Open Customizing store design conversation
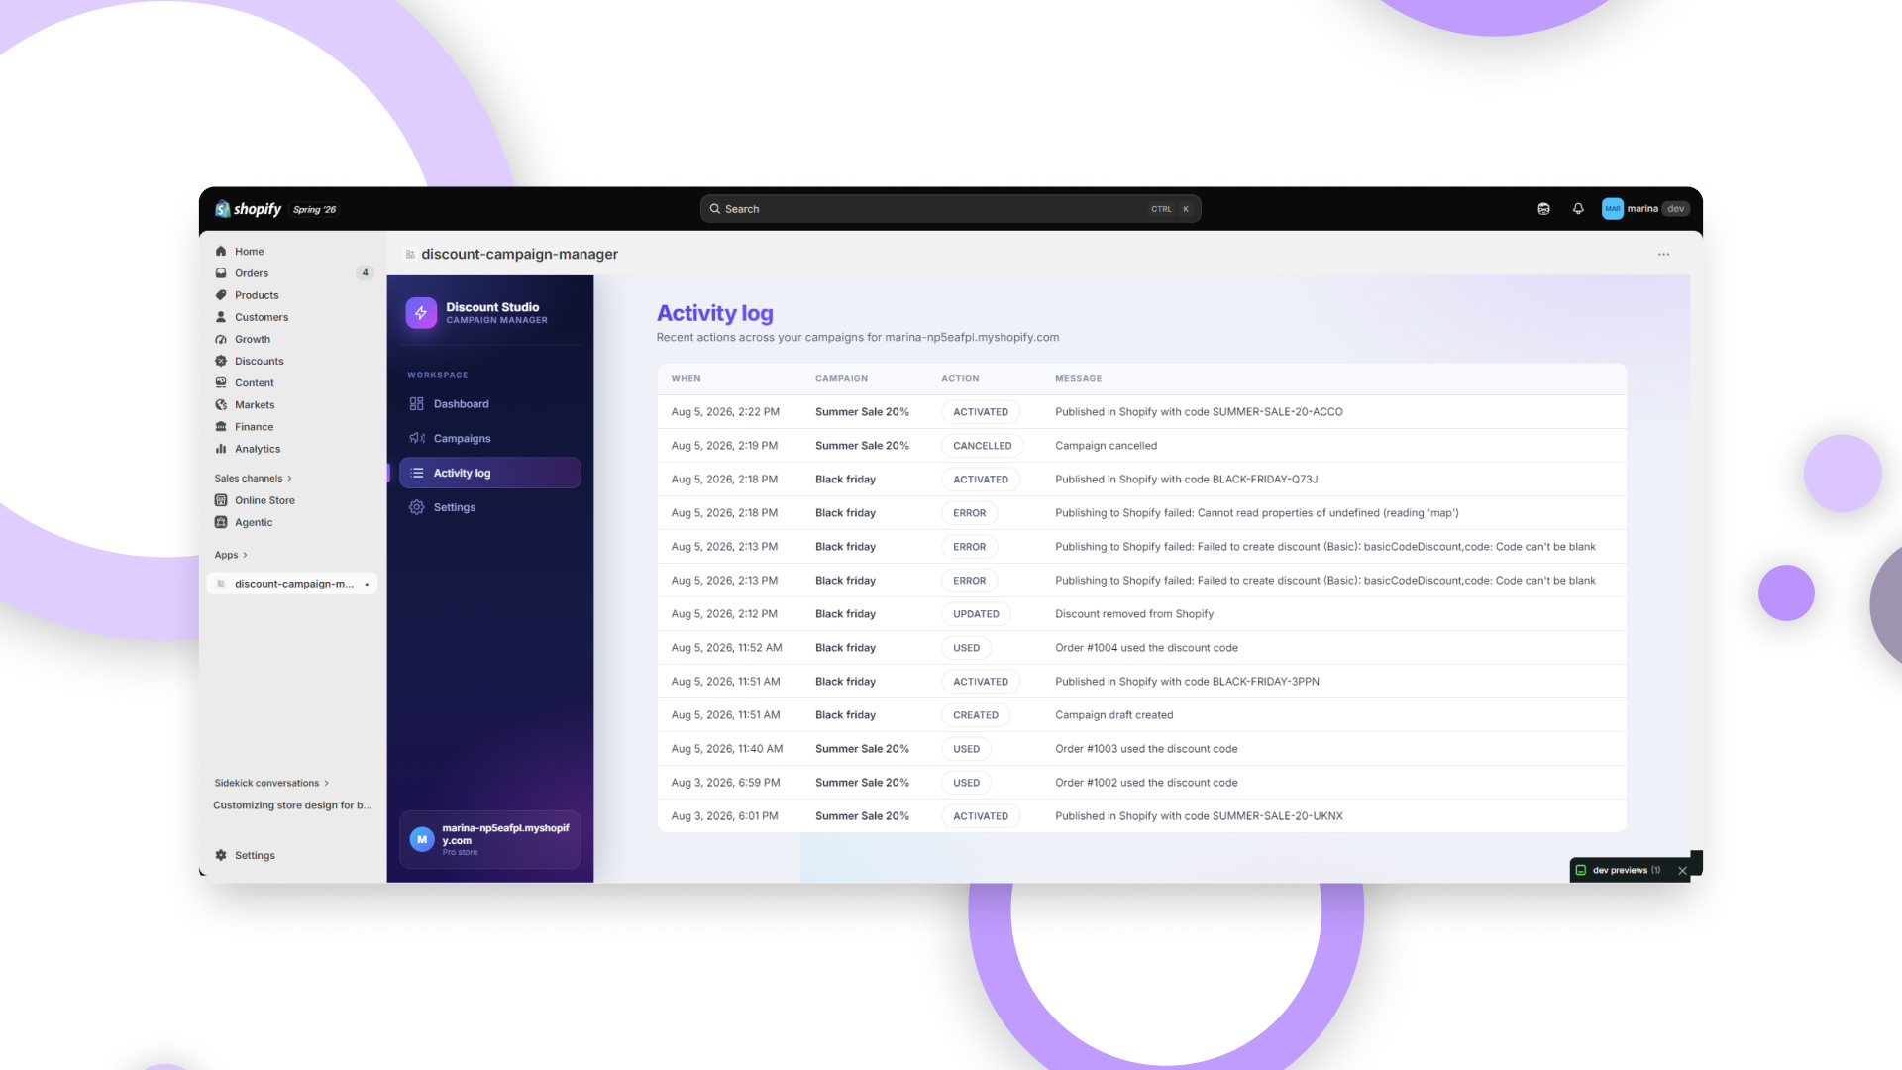Screen dimensions: 1902x1070 pos(292,805)
